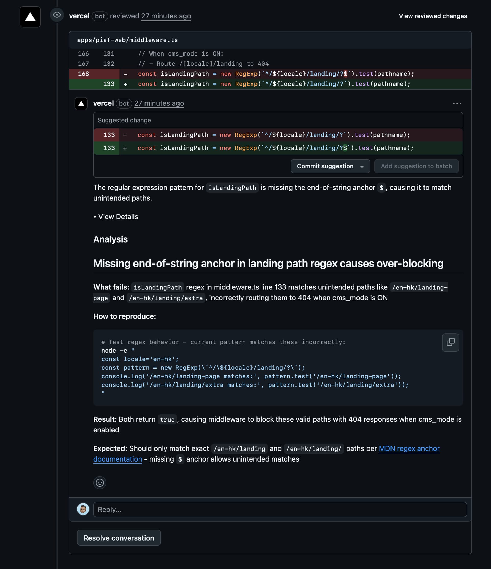Click the Commit suggestion button

pos(325,166)
